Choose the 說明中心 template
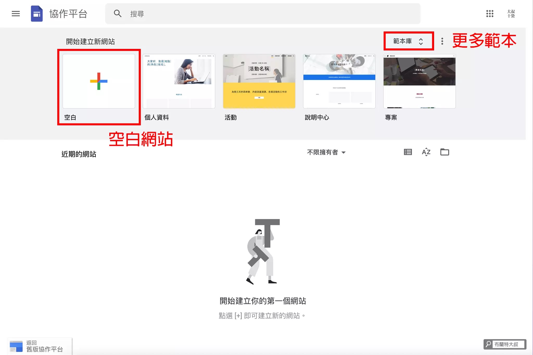The image size is (533, 355). 339,81
